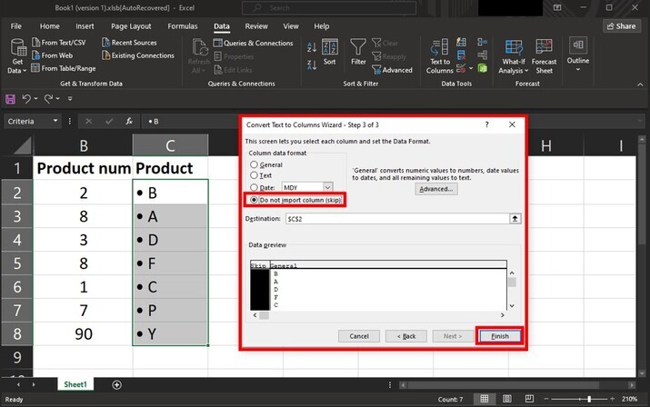
Task: Select the Text column data format
Action: coord(255,176)
